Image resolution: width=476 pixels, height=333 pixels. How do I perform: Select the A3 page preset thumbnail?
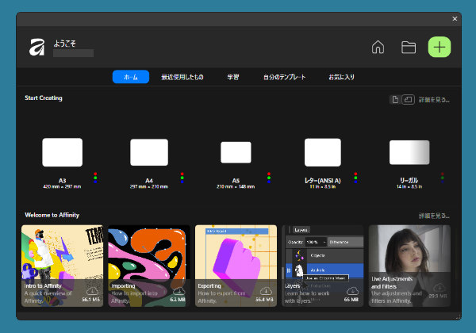click(62, 152)
